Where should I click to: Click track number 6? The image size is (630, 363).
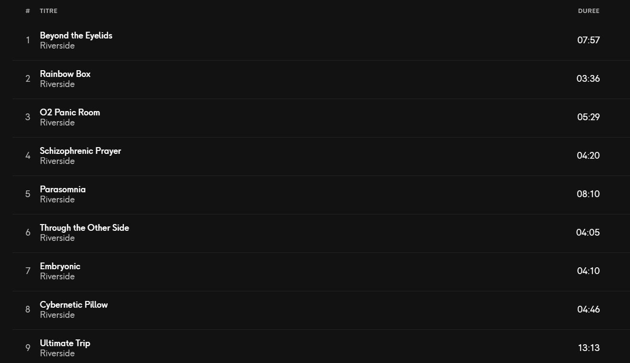pos(28,232)
